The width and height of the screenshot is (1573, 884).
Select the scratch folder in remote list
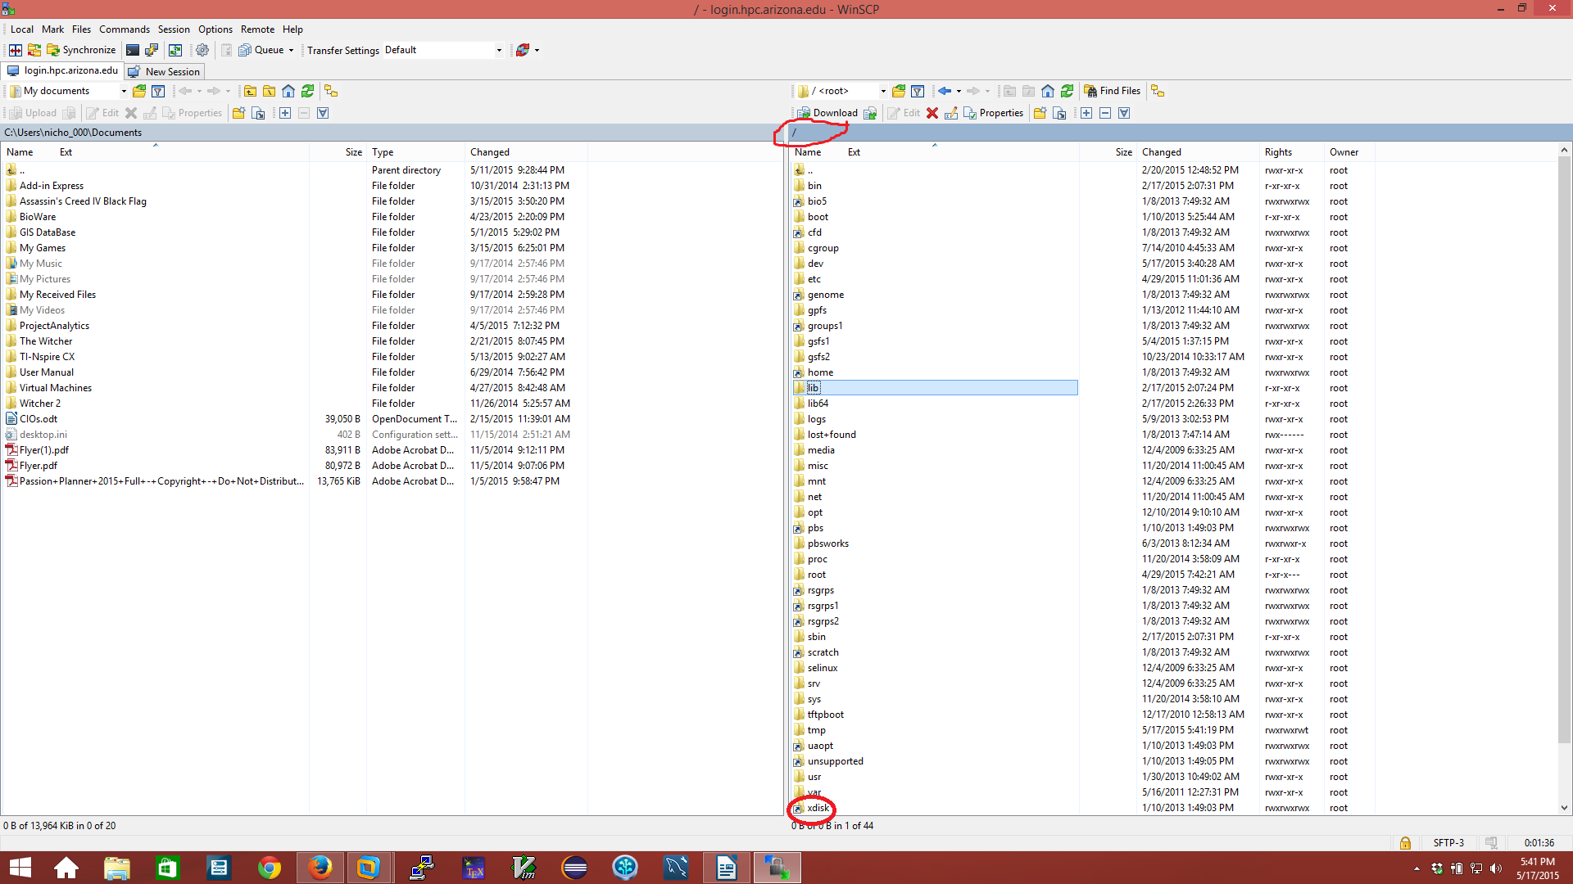823,652
